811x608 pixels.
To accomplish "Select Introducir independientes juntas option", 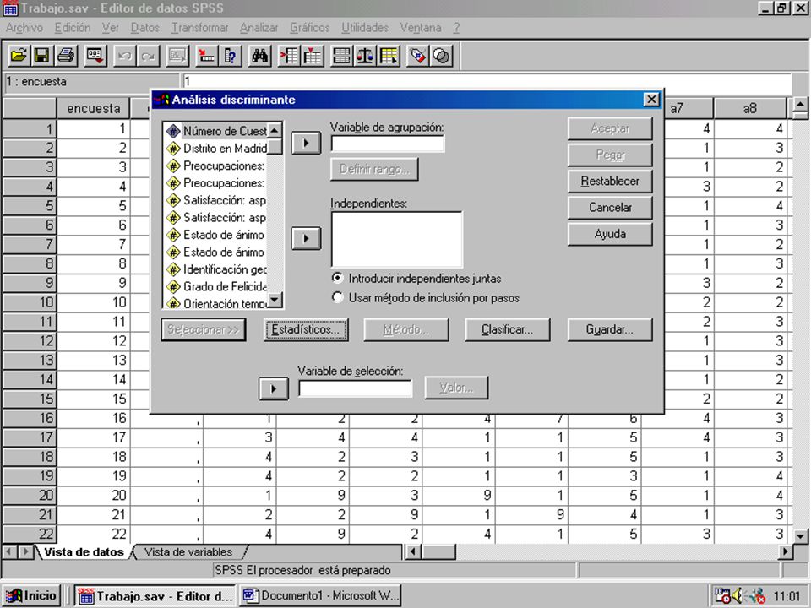I will (x=417, y=279).
